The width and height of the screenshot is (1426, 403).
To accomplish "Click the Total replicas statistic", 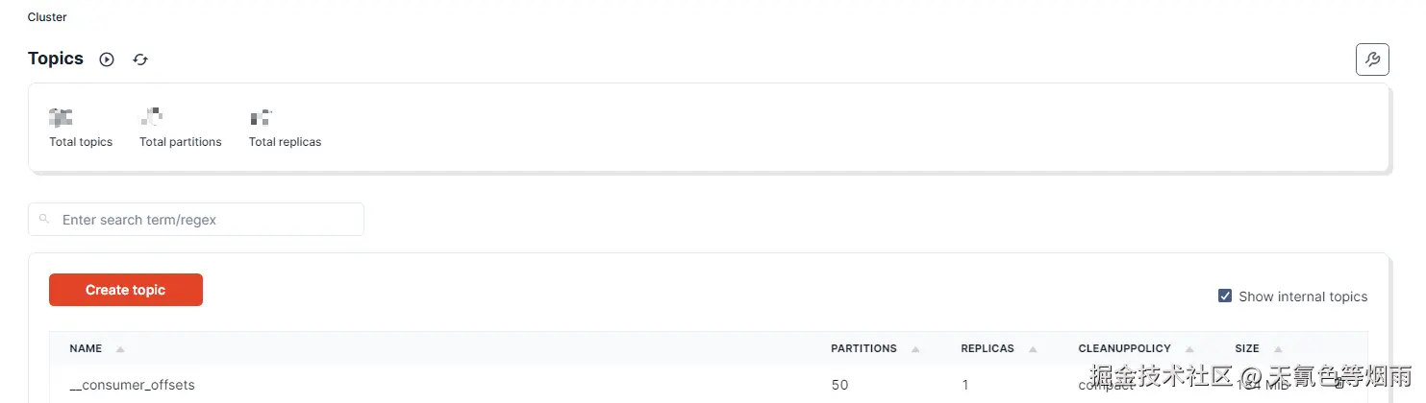I will pyautogui.click(x=285, y=142).
